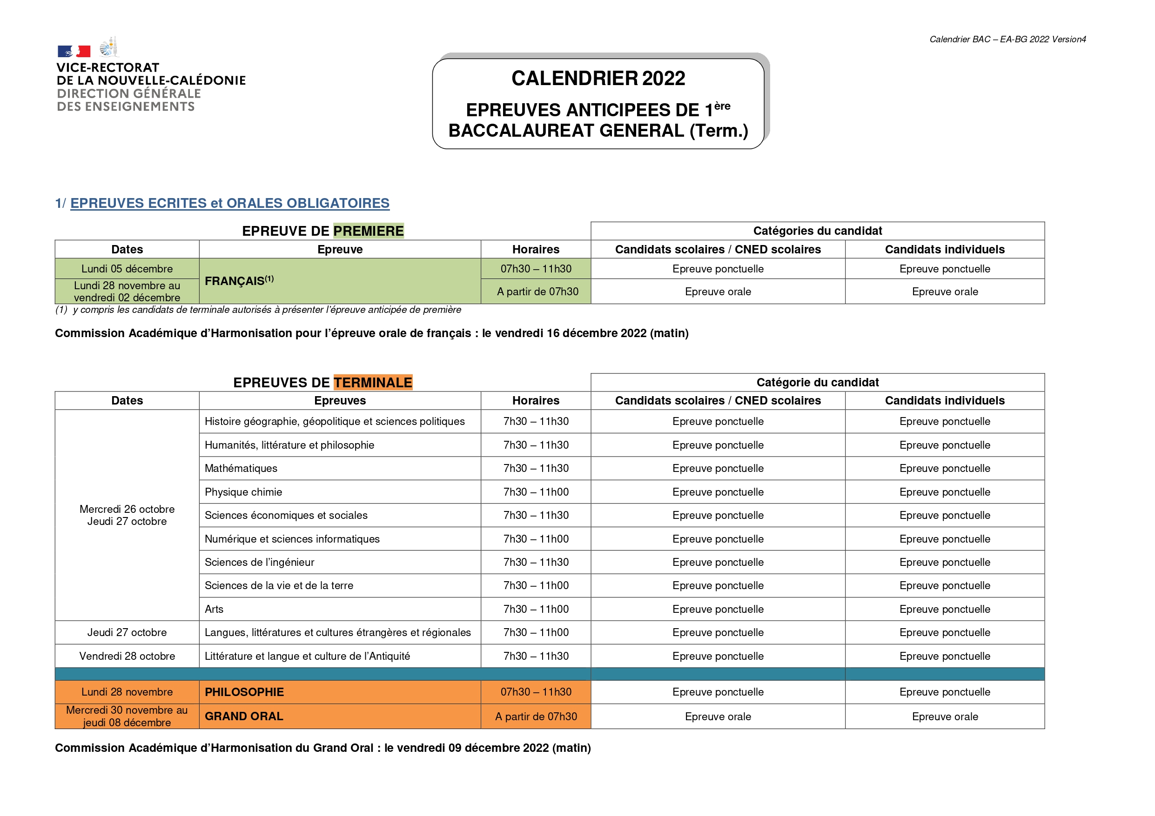Click the Catégories du candidat header
The image size is (1155, 816).
coord(817,231)
